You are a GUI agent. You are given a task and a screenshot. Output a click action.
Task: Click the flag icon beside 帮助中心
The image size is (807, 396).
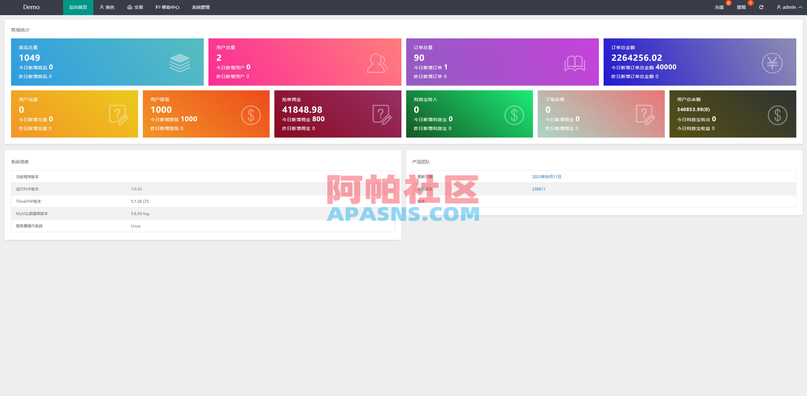pyautogui.click(x=157, y=7)
